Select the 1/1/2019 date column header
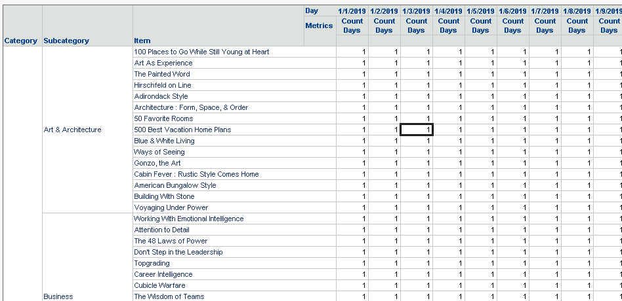The image size is (622, 301). pyautogui.click(x=352, y=11)
